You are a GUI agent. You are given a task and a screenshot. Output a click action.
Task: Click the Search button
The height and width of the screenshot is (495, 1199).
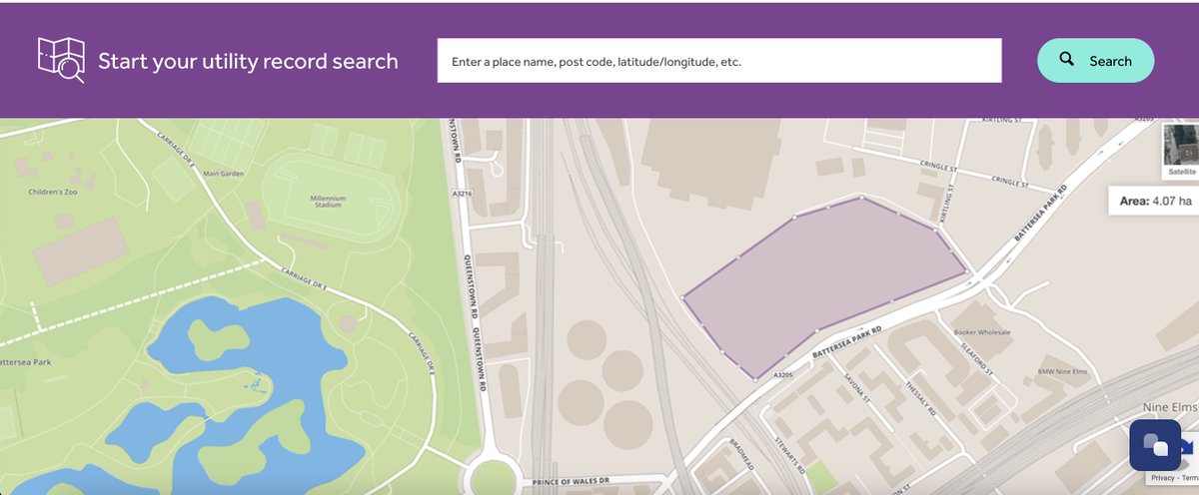coord(1096,61)
